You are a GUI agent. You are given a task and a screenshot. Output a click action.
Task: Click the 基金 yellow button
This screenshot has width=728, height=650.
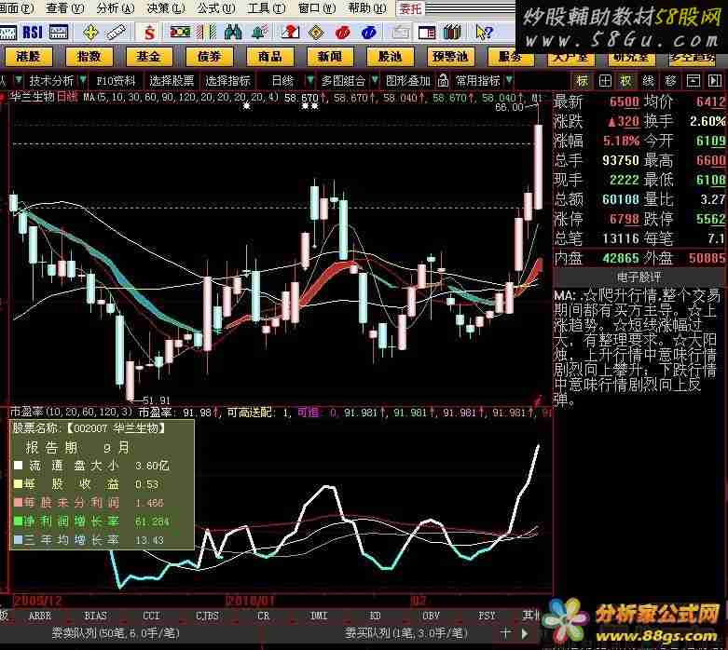click(x=148, y=57)
